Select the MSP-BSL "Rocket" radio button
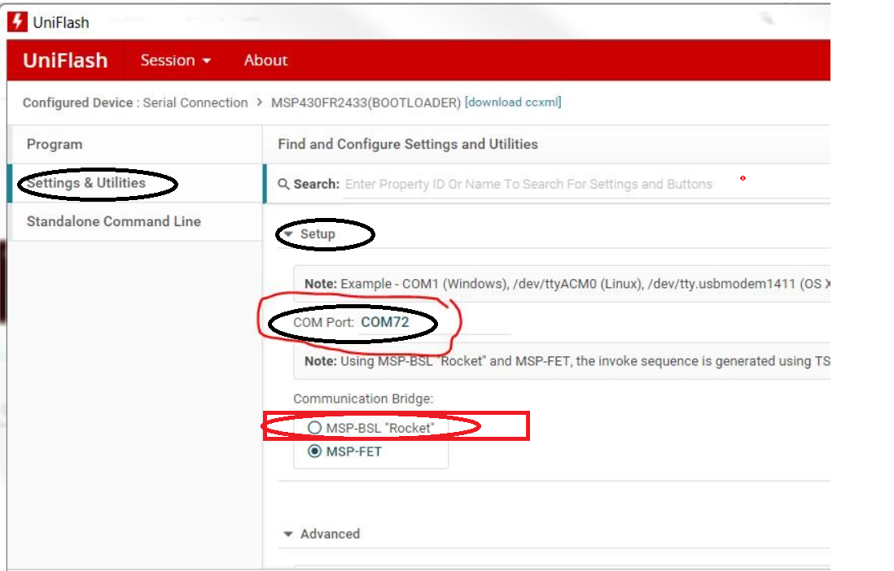The image size is (894, 571). coord(315,427)
